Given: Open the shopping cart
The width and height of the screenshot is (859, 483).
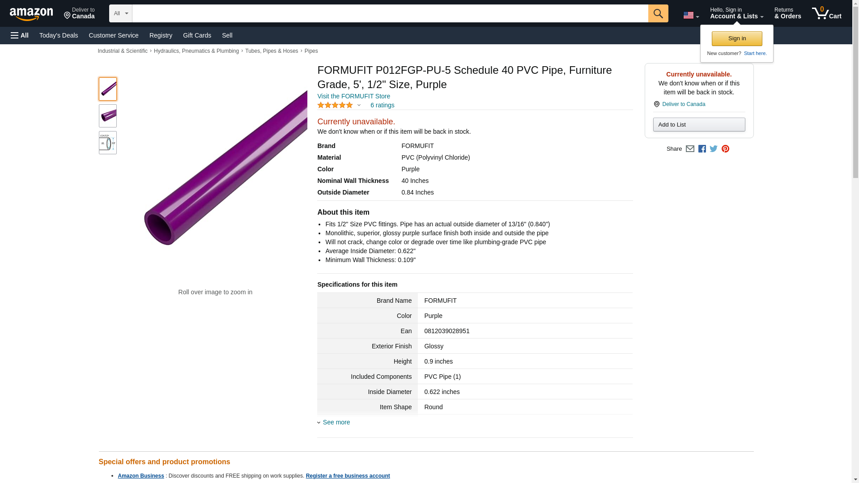Looking at the screenshot, I should click(x=826, y=13).
